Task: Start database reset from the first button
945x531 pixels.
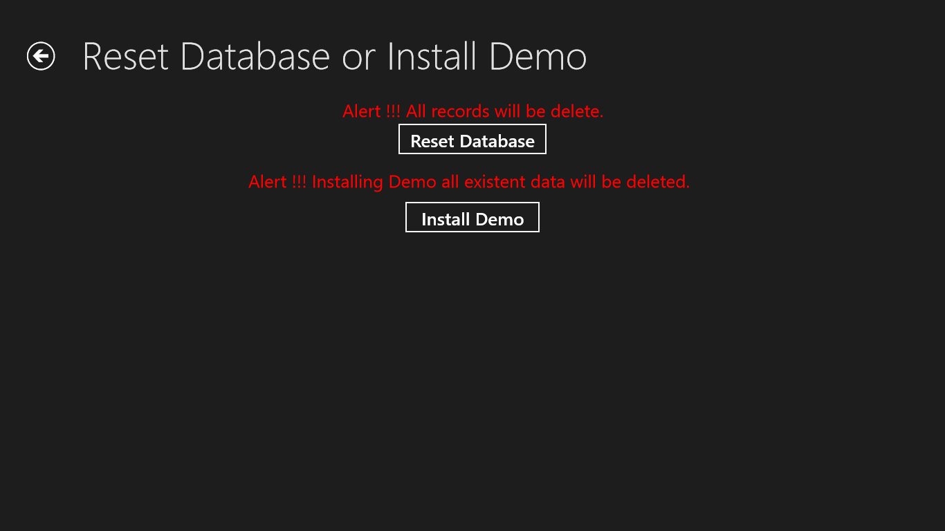Action: 472,140
